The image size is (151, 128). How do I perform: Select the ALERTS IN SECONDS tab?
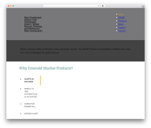29,80
